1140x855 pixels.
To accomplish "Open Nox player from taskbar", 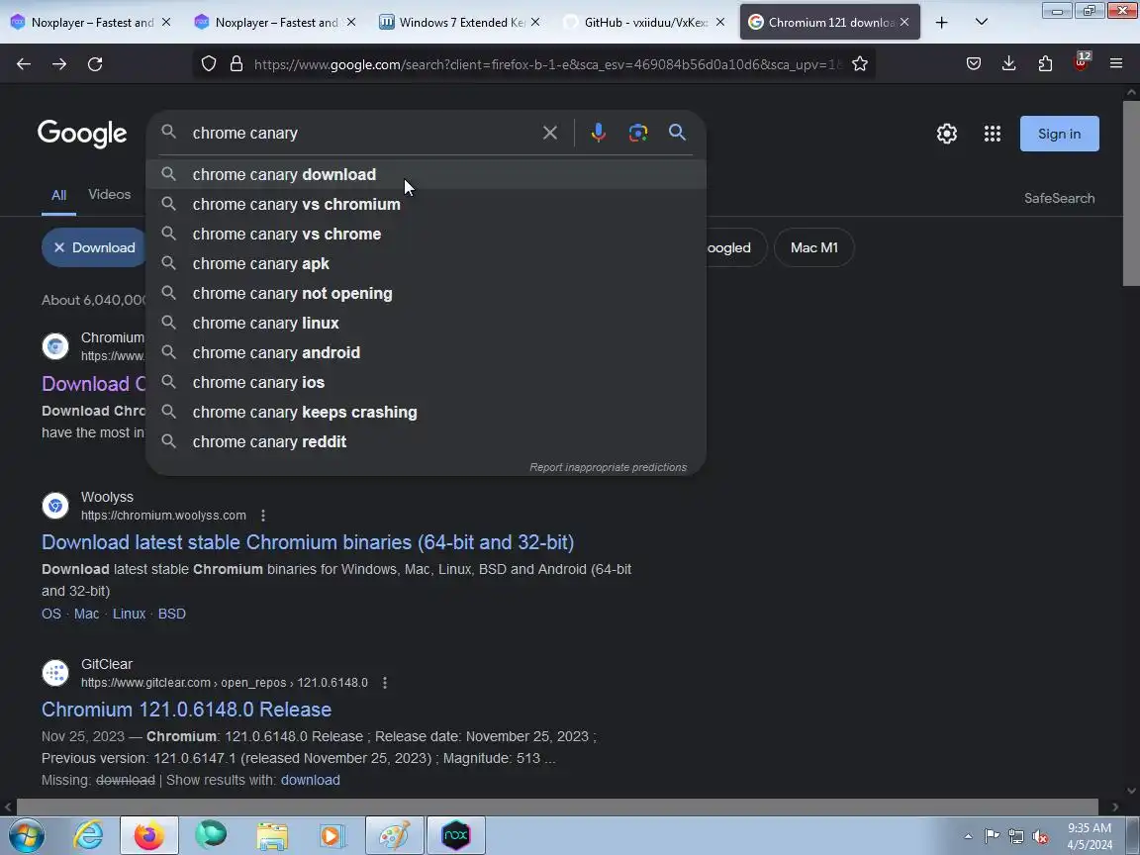I will coord(456,836).
